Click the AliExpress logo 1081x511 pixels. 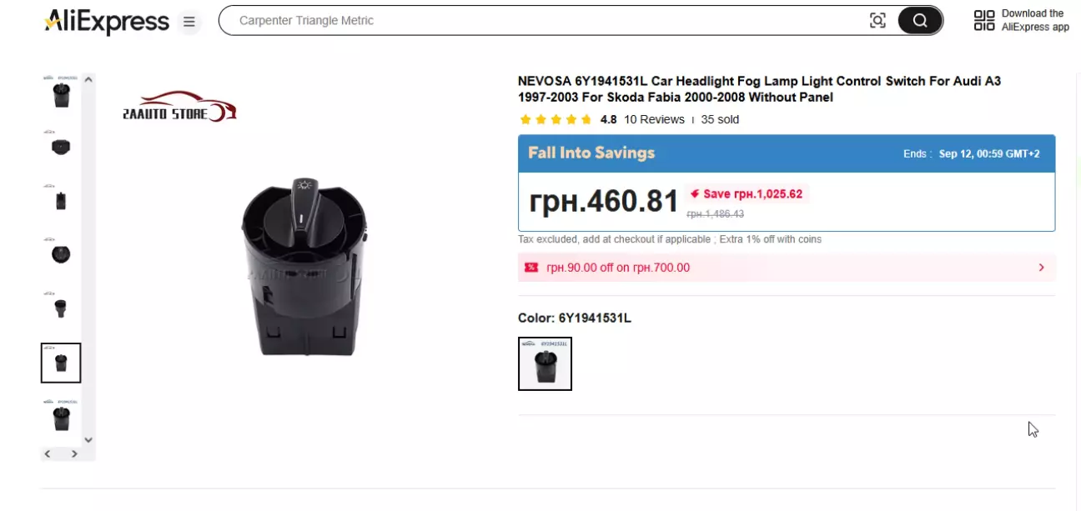106,22
